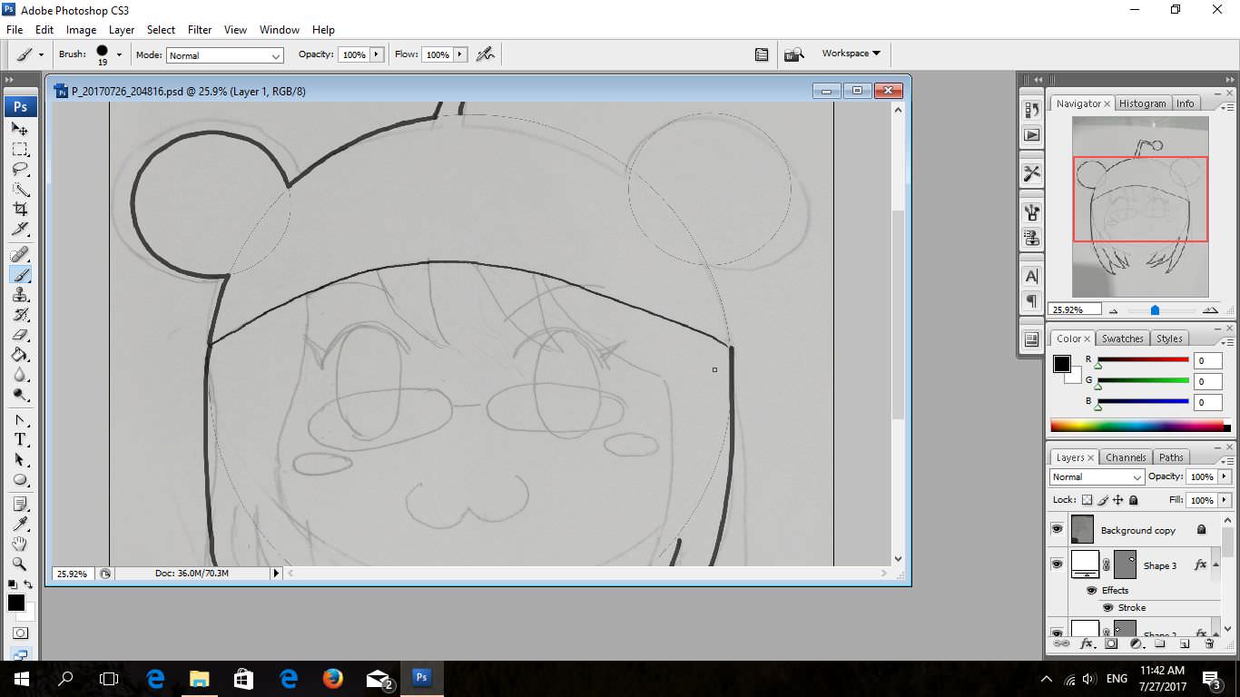Hide the Stroke effect on Shape 3
Screen dimensions: 1240x697
click(x=1107, y=607)
